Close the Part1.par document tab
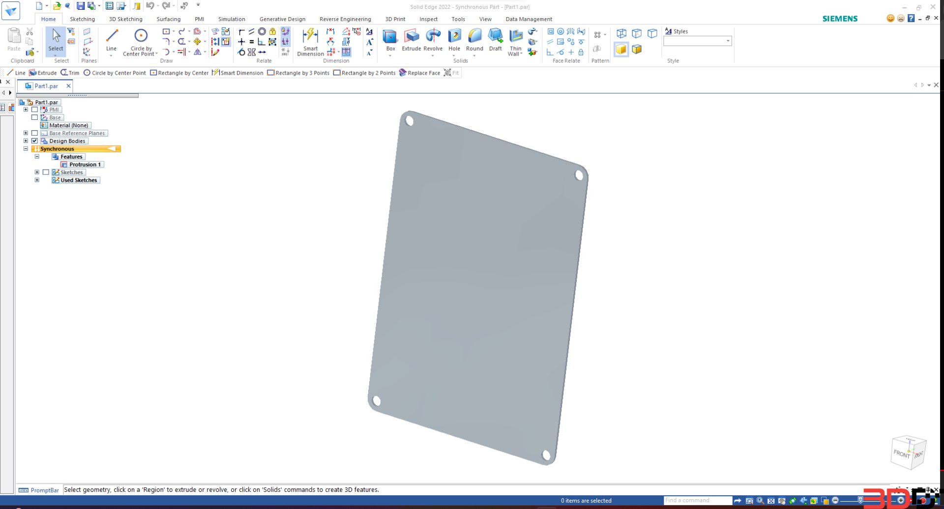The image size is (944, 509). tap(68, 86)
